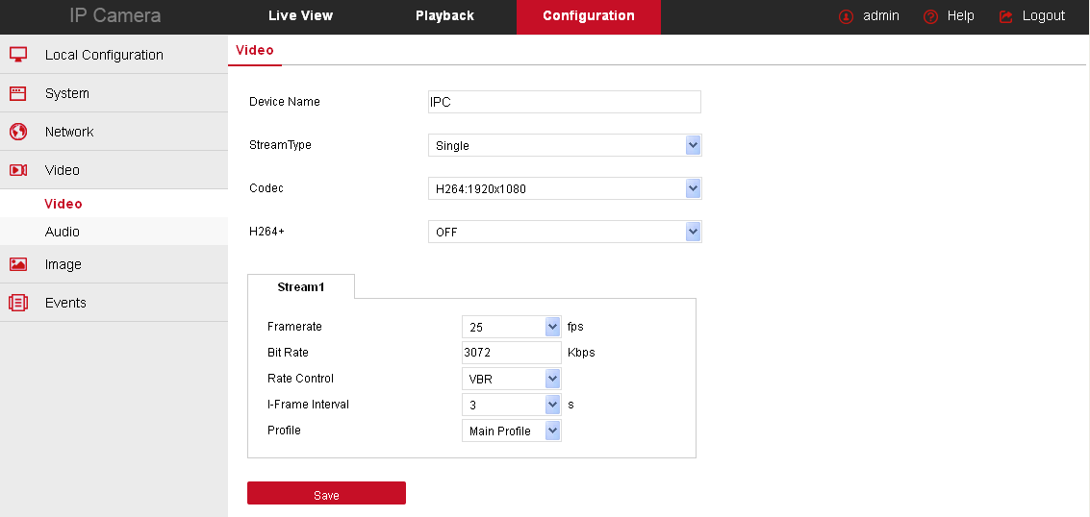
Task: Open the Framerate dropdown
Action: click(x=511, y=326)
